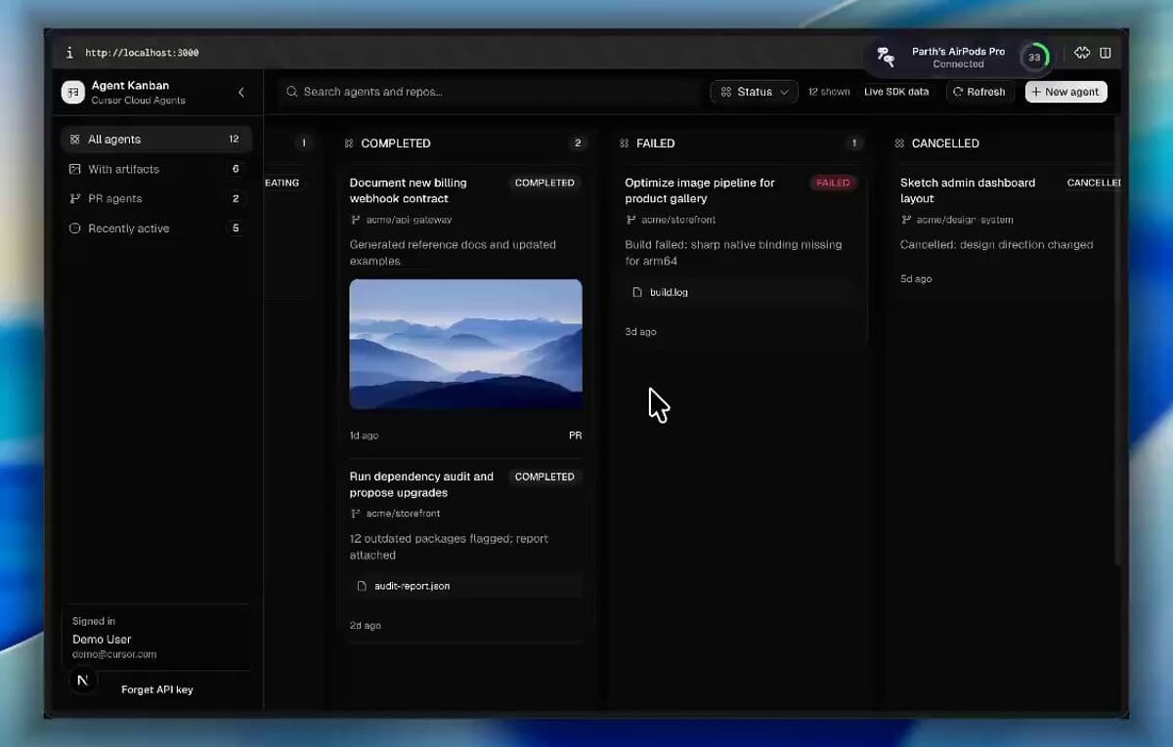Screen dimensions: 1173x747
Task: Click the plus icon in New agent
Action: (1036, 92)
